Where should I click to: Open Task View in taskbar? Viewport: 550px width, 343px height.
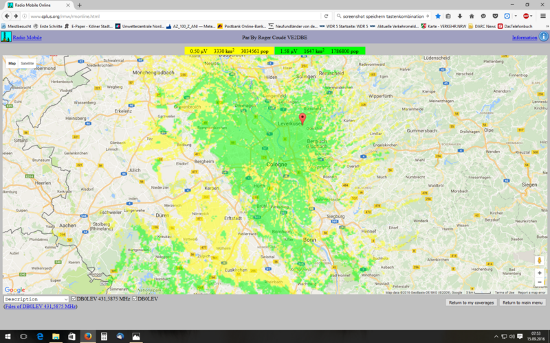click(23, 336)
